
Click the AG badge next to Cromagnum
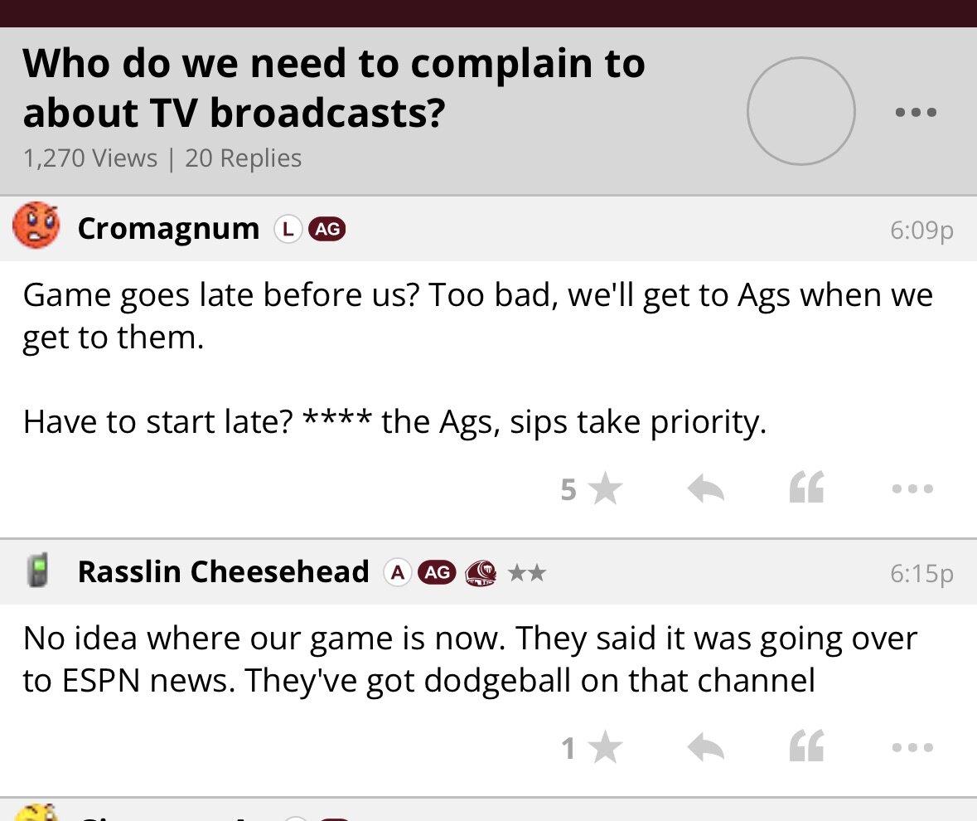tap(326, 229)
